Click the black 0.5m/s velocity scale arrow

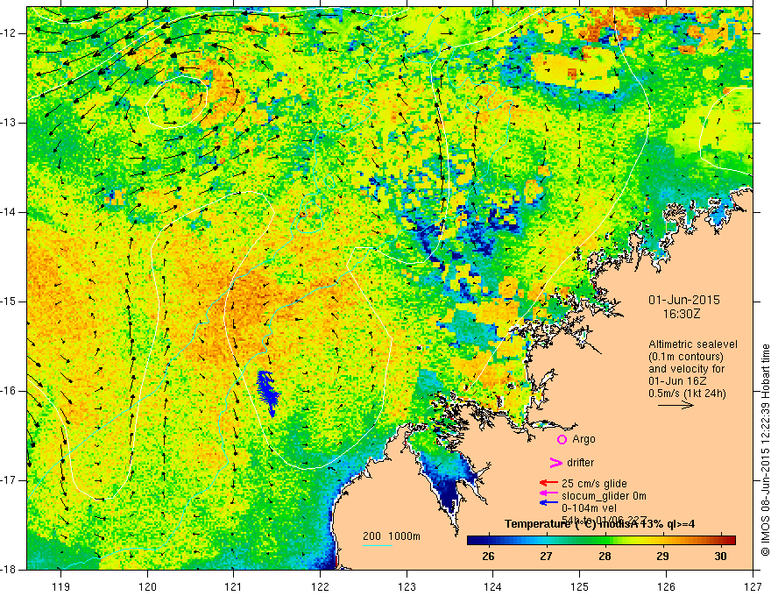(x=676, y=405)
